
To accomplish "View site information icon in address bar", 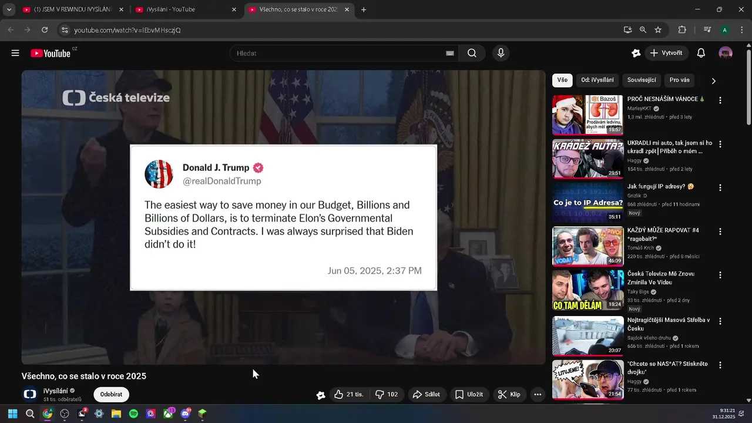I will [x=65, y=30].
